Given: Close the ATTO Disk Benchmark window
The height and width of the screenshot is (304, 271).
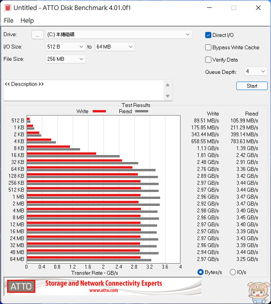Looking at the screenshot, I should coord(258,8).
